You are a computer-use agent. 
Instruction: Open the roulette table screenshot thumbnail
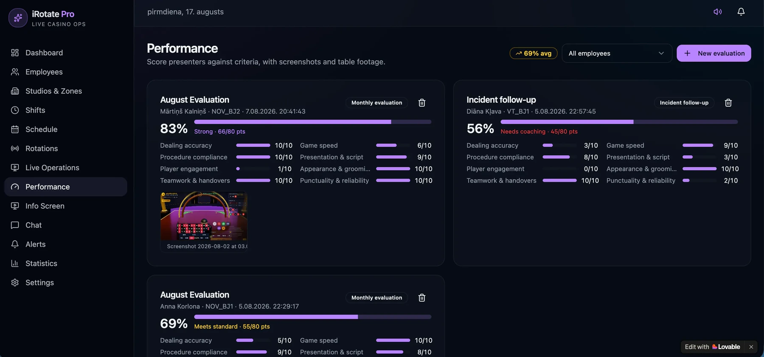[204, 216]
